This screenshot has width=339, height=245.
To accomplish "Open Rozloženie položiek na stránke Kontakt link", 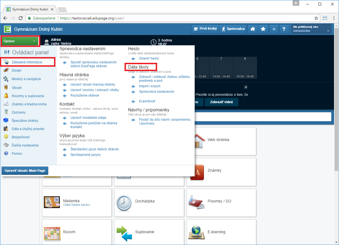I will click(94, 125).
